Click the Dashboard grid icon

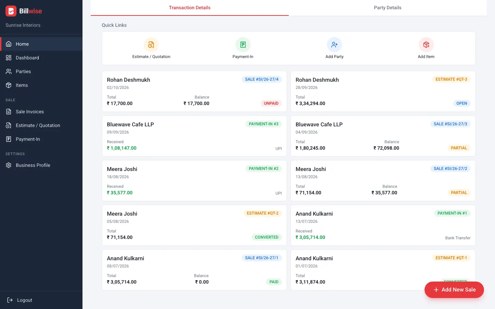click(x=9, y=58)
